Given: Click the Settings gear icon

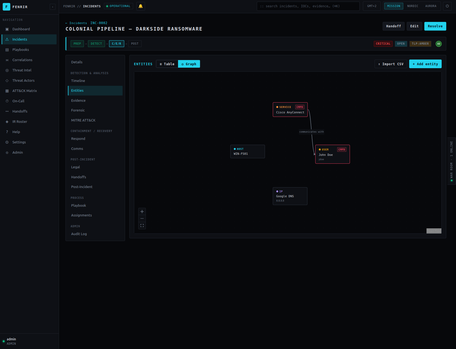Looking at the screenshot, I should point(7,142).
